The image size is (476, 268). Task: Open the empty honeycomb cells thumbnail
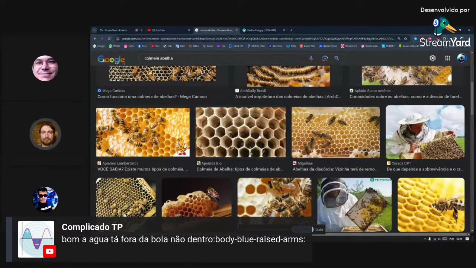point(241,132)
